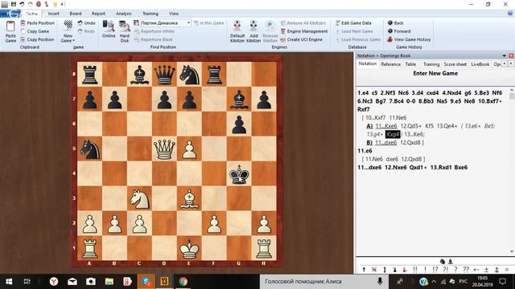Close the Notation pane
Screen dimensions: 515x289
(511, 55)
